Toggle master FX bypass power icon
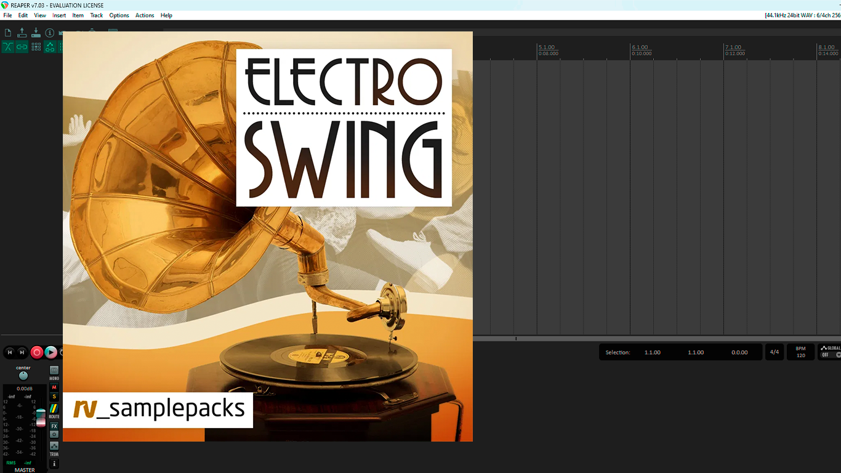 [54, 434]
